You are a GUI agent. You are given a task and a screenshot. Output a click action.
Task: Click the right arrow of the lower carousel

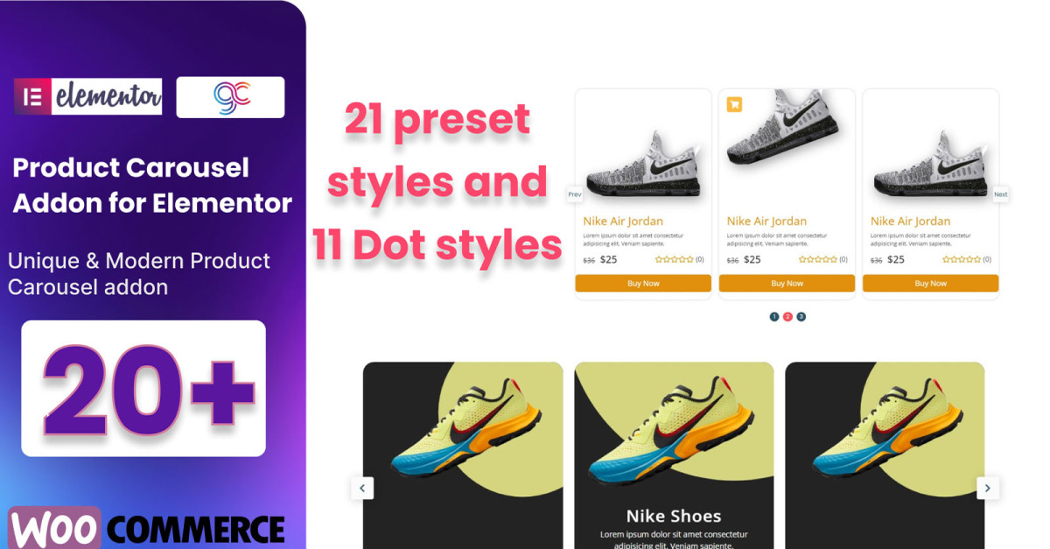[988, 489]
